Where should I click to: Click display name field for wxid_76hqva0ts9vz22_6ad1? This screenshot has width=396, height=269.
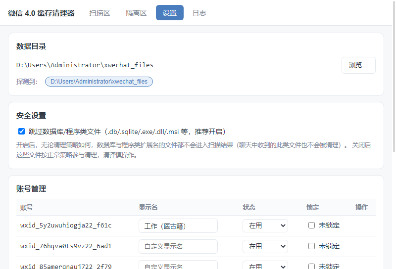[x=178, y=246]
